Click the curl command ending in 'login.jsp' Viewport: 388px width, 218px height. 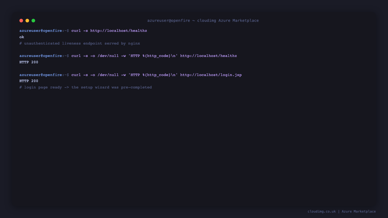157,75
